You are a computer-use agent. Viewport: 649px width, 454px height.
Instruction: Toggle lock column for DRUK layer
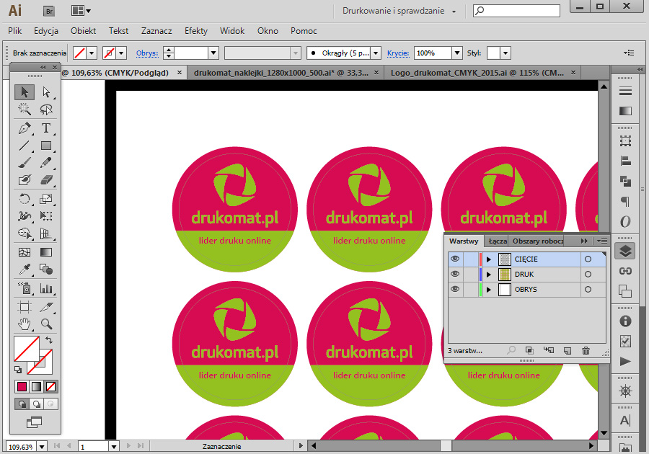pos(469,274)
